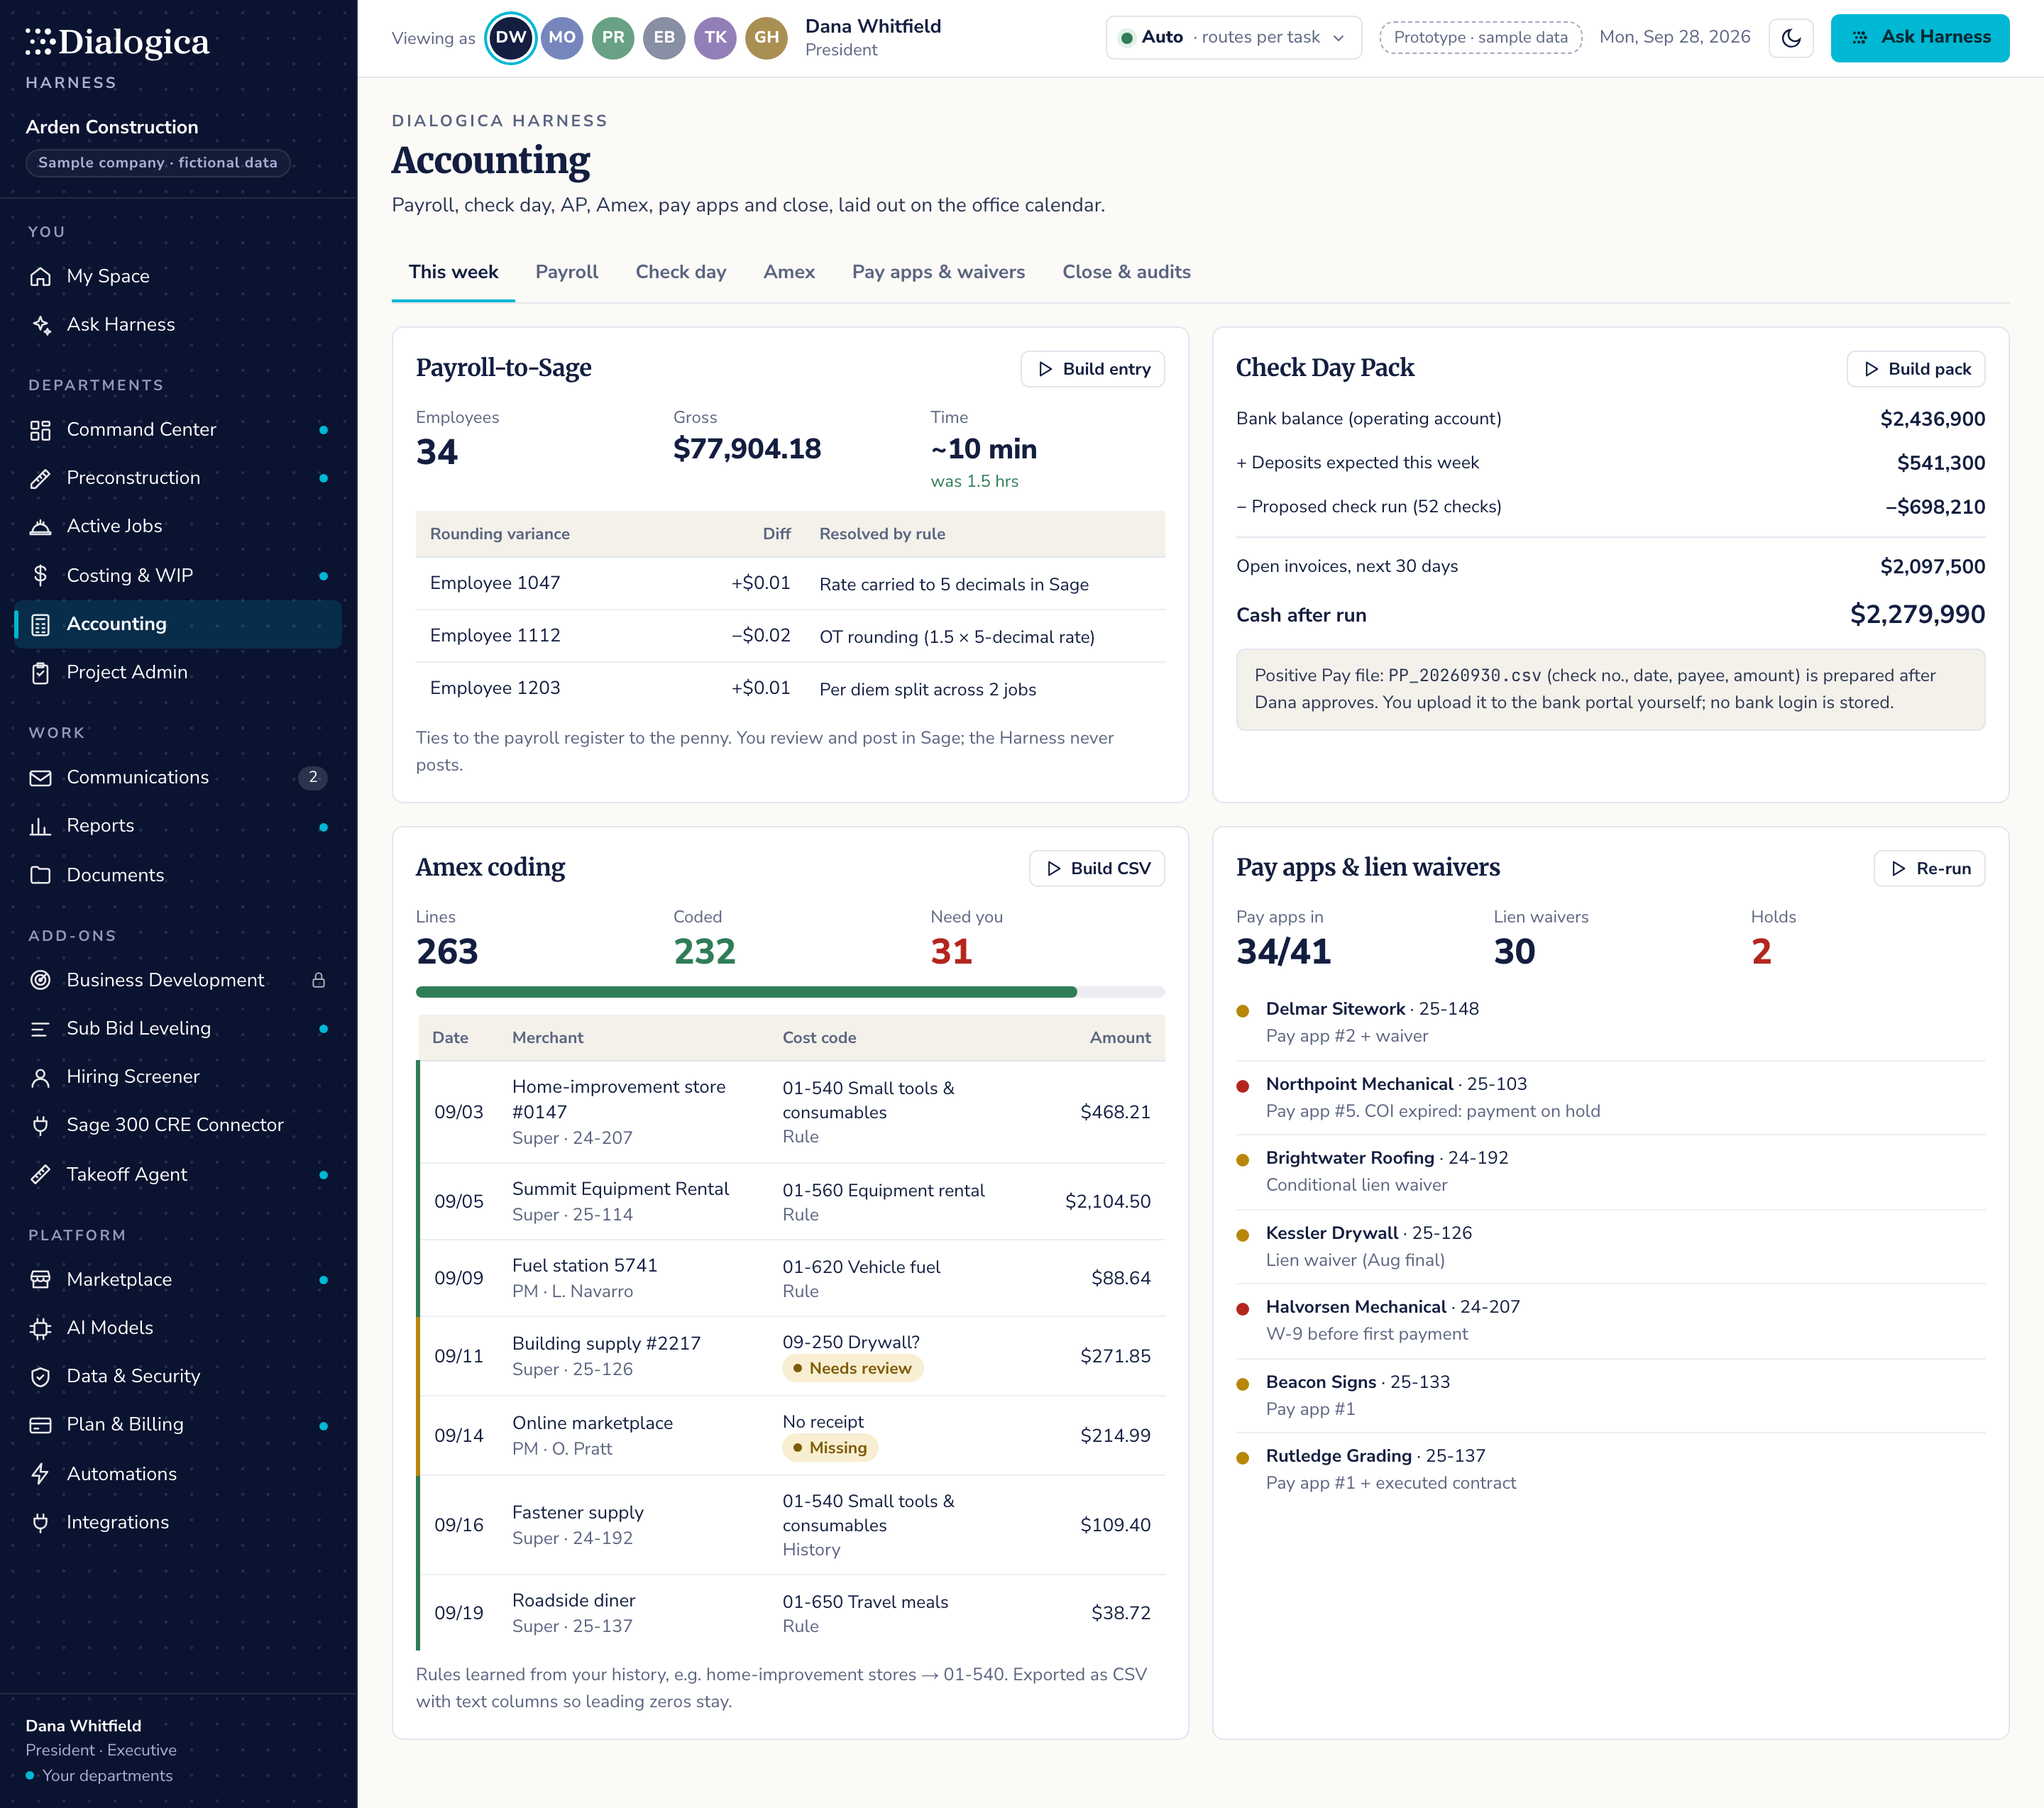Open Communications envelope icon
2044x1808 pixels.
click(40, 777)
